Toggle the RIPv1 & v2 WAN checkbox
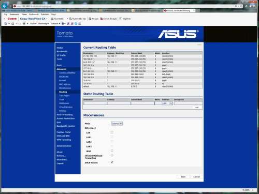259x194 pixels. 112,151
